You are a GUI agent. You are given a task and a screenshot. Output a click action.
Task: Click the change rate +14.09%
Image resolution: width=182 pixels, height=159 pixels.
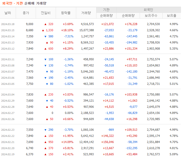67,142
